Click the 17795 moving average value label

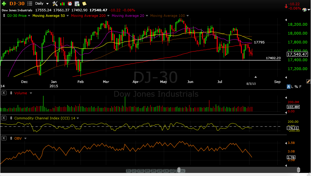tap(259, 42)
